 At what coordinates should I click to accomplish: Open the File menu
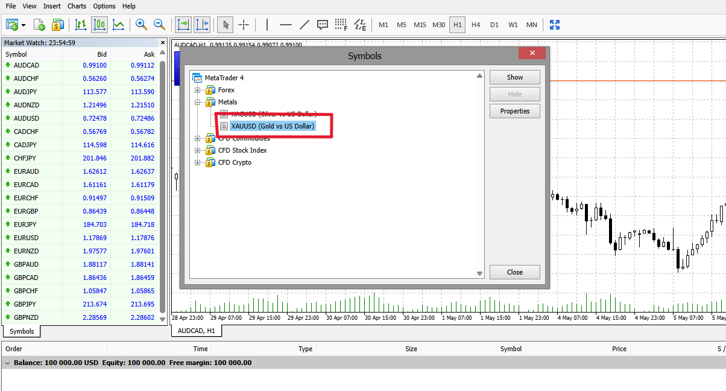pos(11,6)
